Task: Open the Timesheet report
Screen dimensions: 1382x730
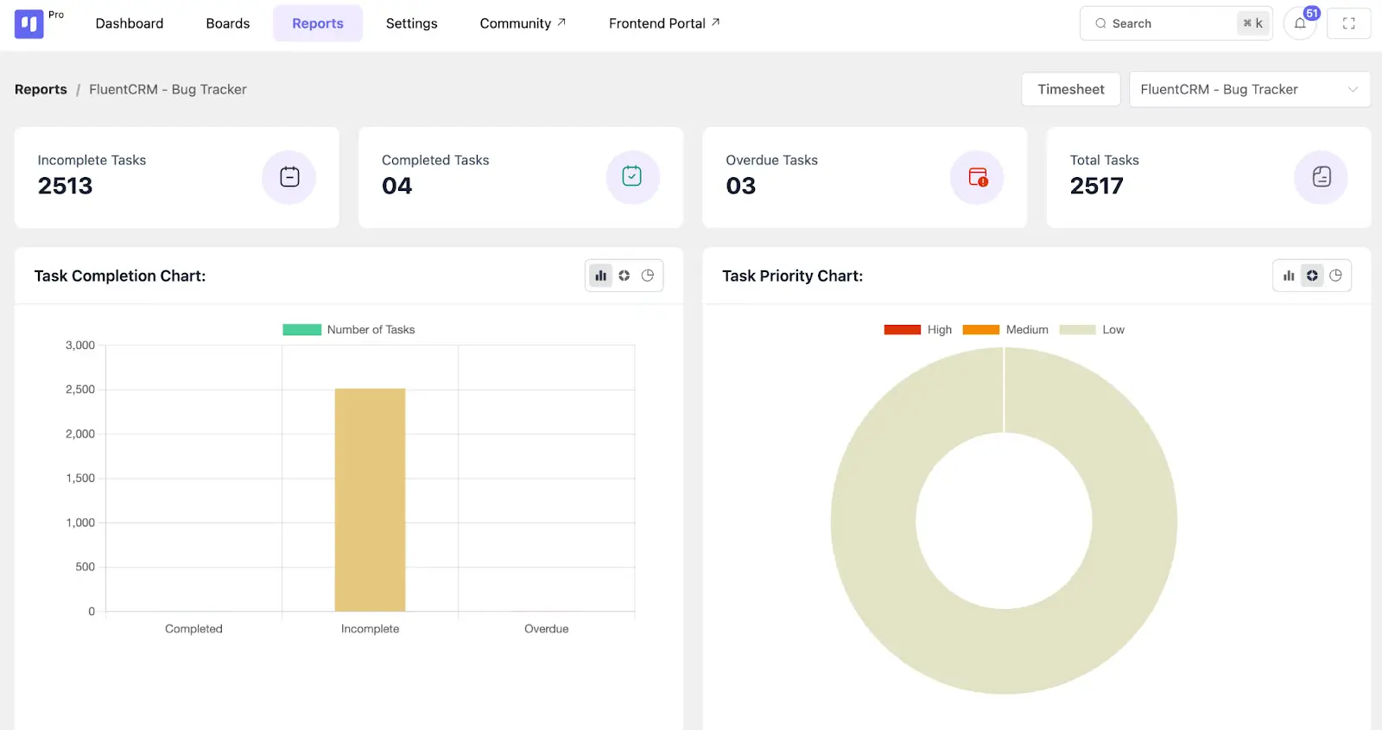Action: (1070, 89)
